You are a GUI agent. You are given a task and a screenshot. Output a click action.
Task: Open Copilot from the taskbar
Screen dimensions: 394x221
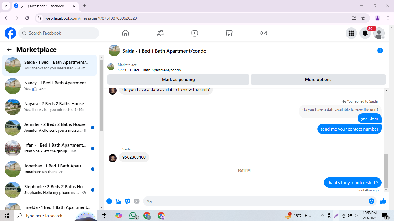coord(119,216)
